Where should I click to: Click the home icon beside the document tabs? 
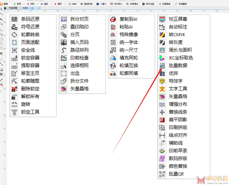click(5, 8)
